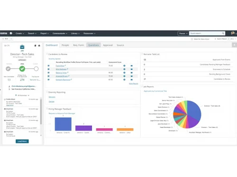Click the search result page number box

tap(228, 39)
